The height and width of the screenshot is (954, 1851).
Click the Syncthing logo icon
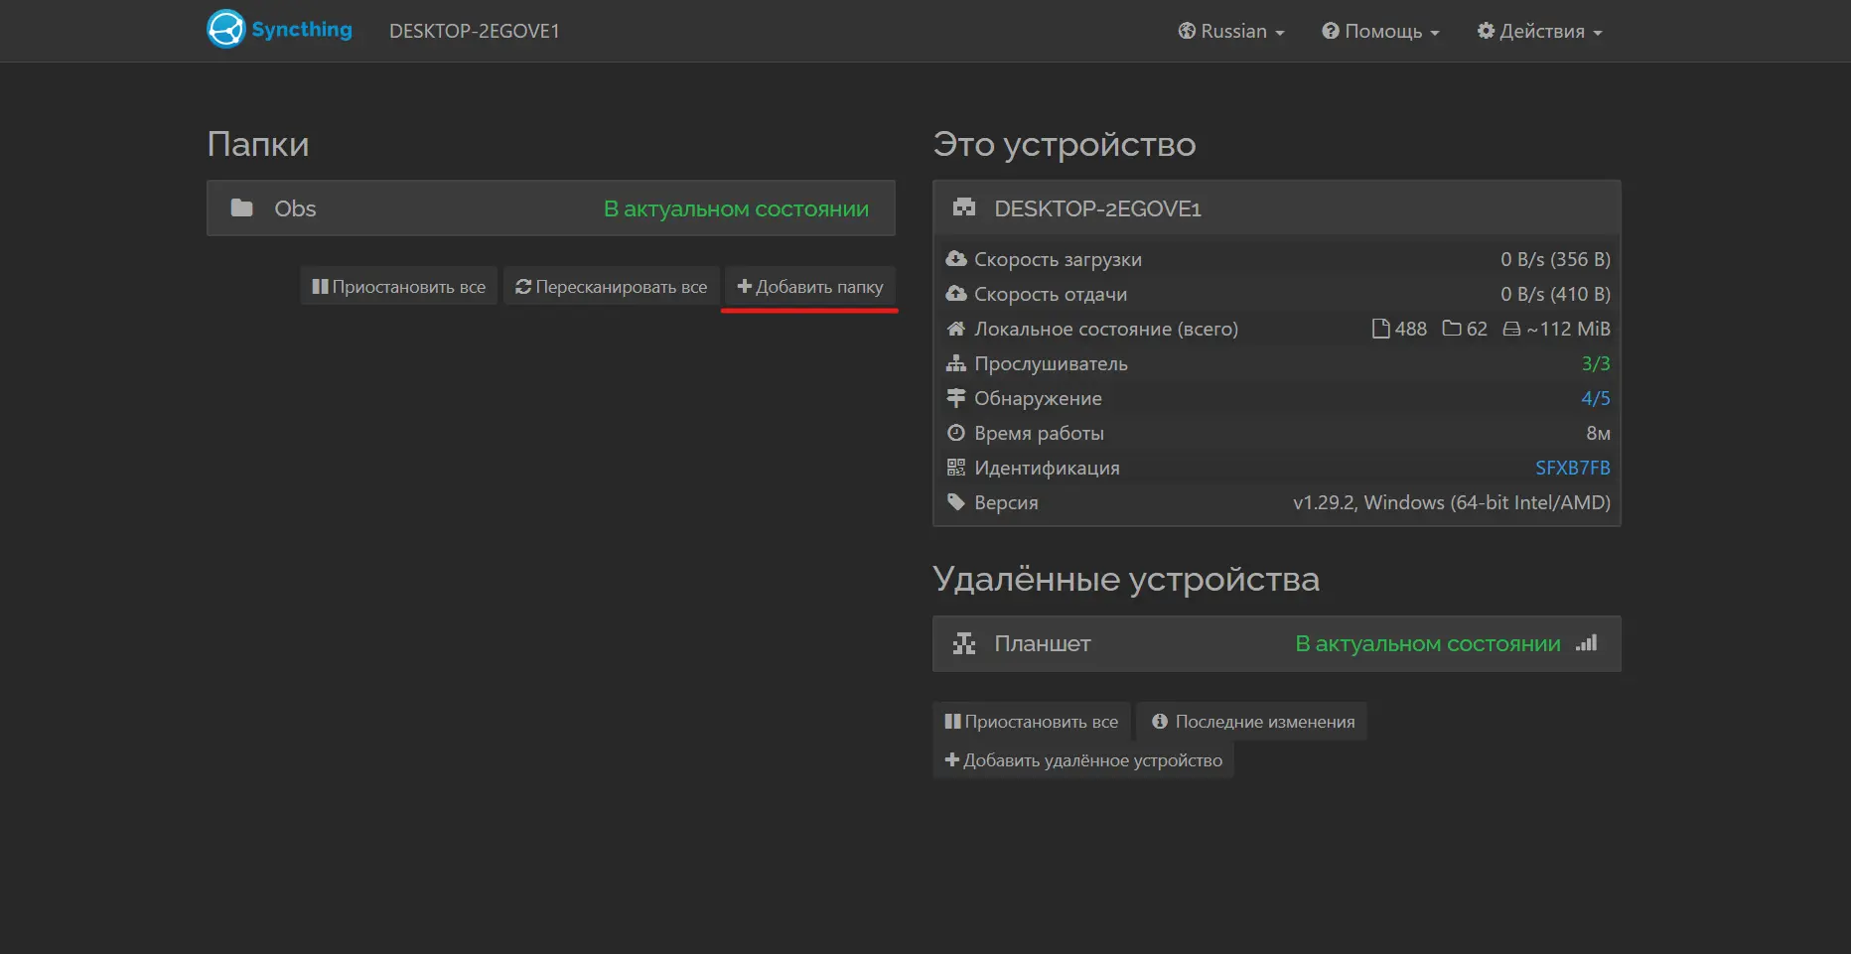(x=226, y=29)
